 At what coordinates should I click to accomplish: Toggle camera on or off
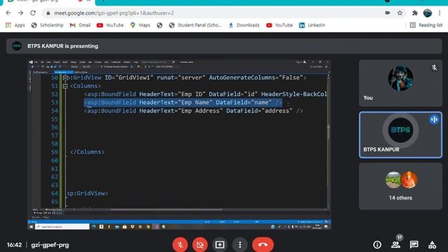point(200,244)
